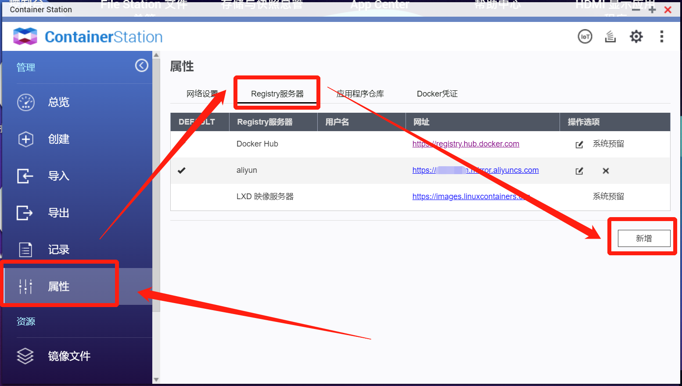The height and width of the screenshot is (386, 682).
Task: Open 记录 in the sidebar
Action: tap(59, 250)
